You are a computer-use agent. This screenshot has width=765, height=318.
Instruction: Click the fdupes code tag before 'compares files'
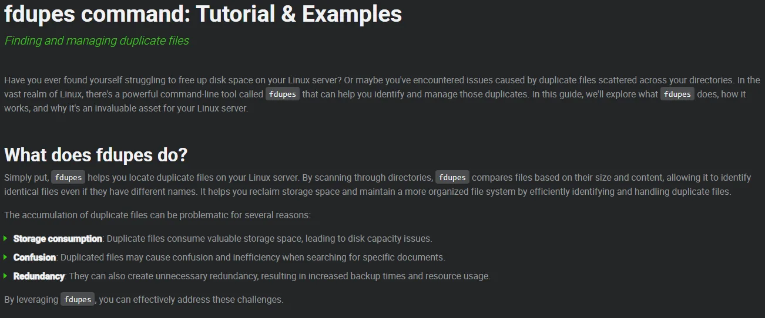[x=452, y=177]
